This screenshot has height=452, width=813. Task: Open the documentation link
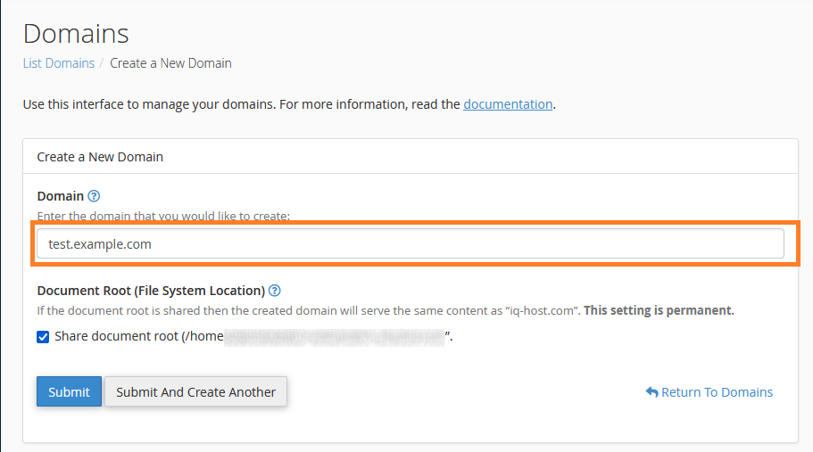pos(508,104)
